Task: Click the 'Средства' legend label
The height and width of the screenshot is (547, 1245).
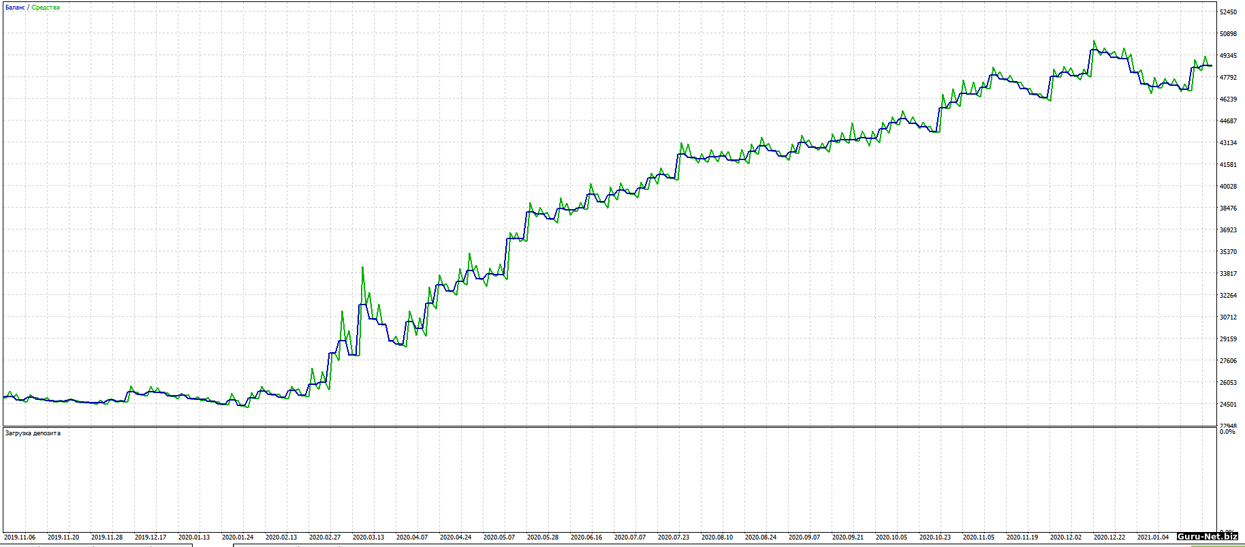Action: 46,7
